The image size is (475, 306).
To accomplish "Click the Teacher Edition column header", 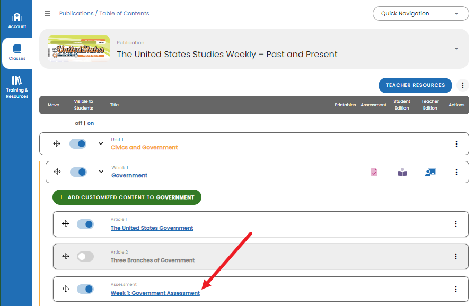I will point(430,105).
